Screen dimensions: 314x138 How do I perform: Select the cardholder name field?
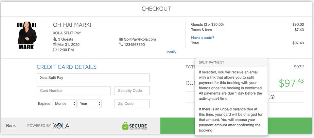(93, 78)
